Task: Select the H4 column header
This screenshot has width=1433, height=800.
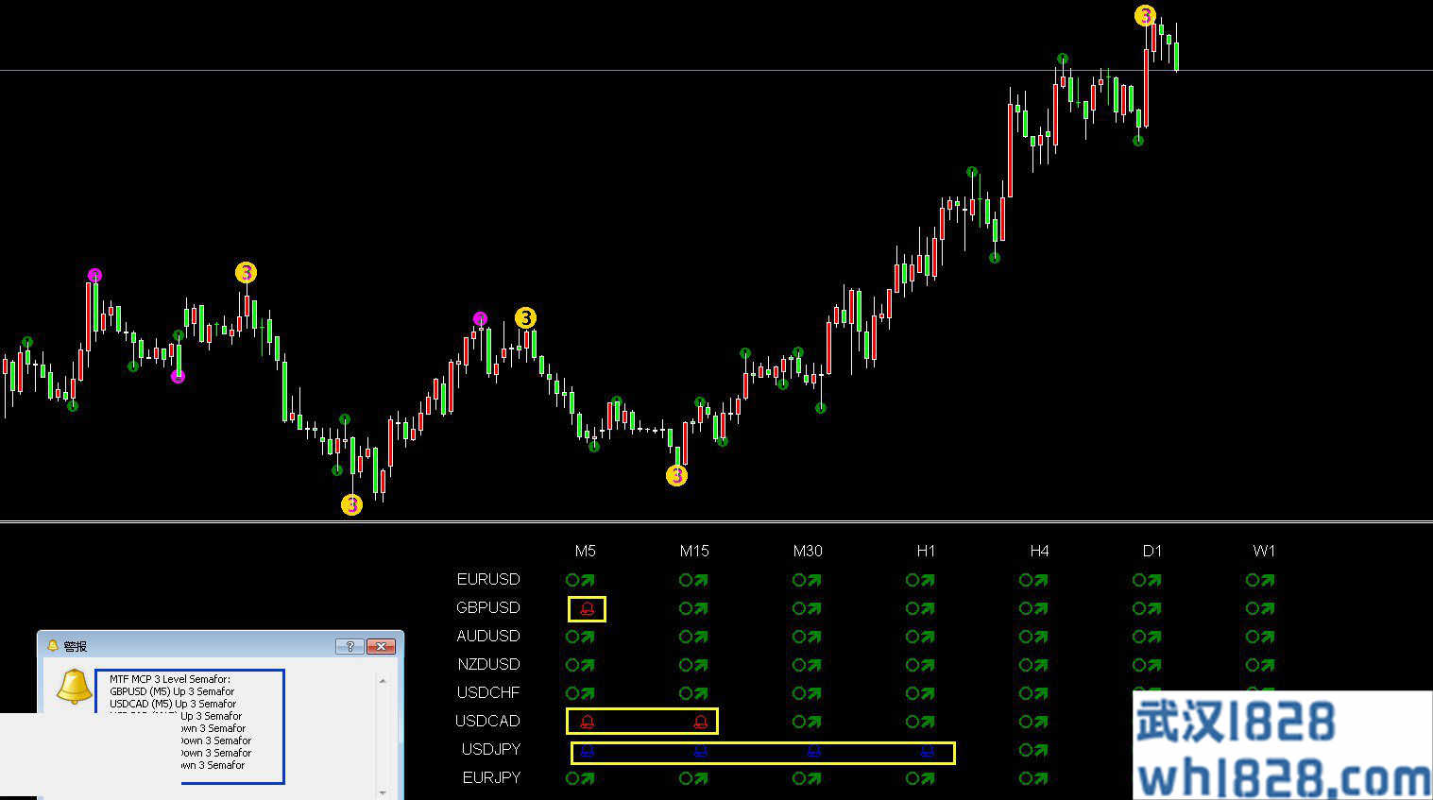Action: (1039, 551)
